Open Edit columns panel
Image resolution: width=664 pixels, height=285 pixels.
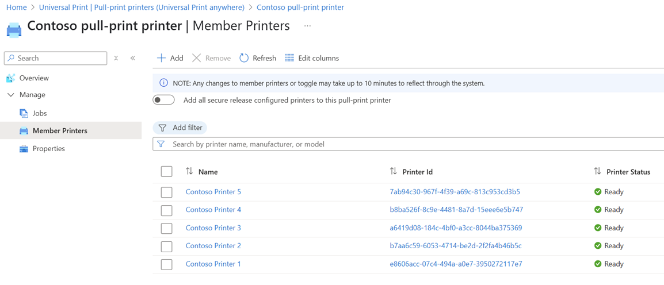point(312,58)
